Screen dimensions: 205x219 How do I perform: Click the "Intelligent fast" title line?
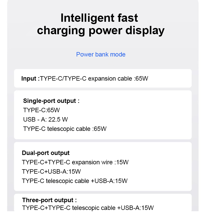tap(99, 18)
